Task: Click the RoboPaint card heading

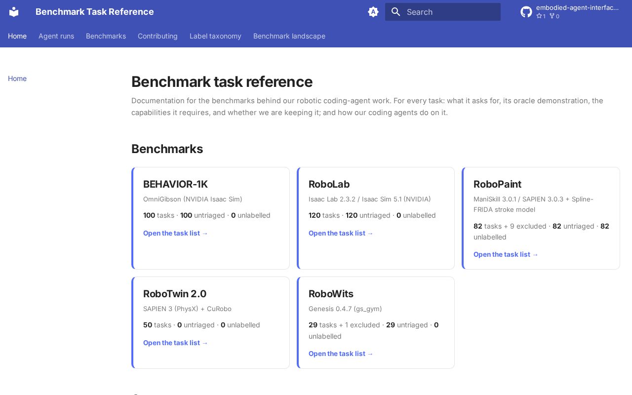Action: [497, 184]
